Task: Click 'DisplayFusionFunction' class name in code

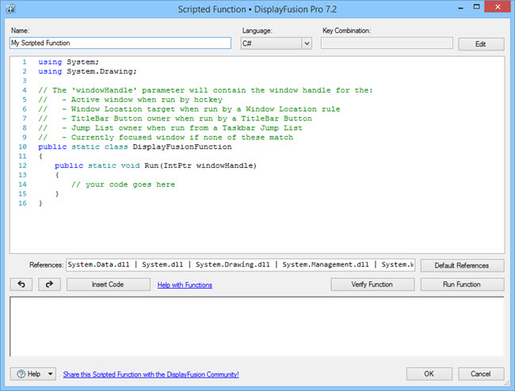Action: click(x=182, y=147)
